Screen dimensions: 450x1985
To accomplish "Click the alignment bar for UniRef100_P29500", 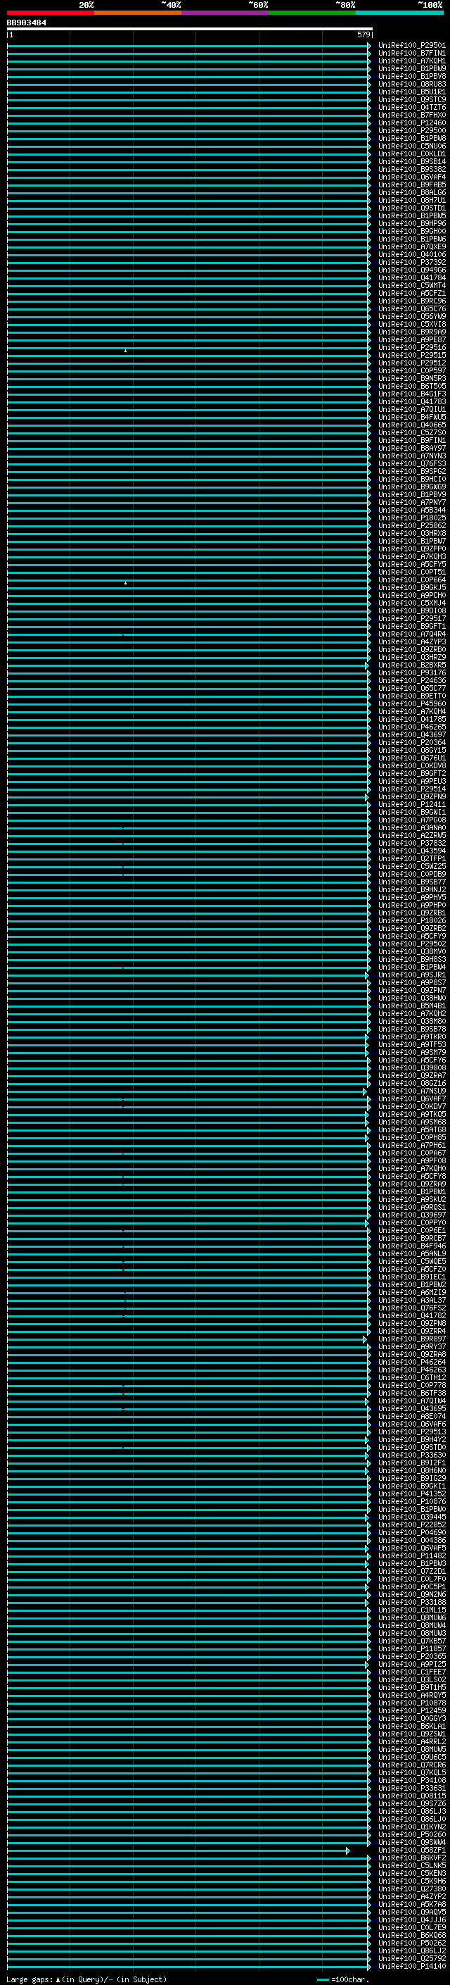I will tap(188, 131).
